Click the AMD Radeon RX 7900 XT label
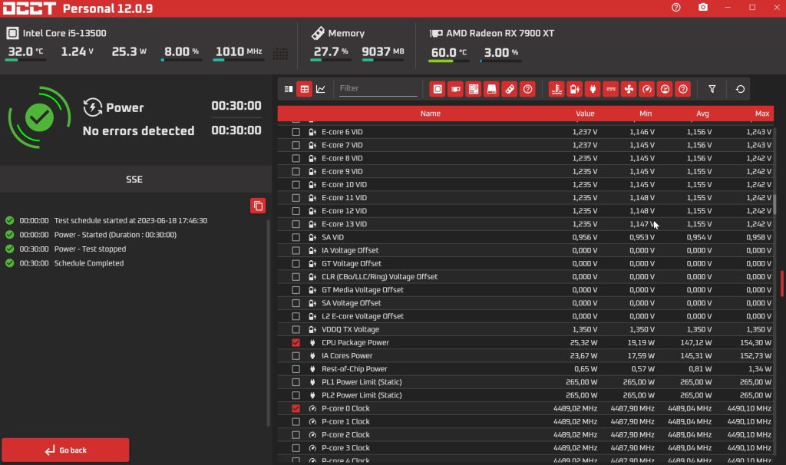This screenshot has height=465, width=786. coord(500,33)
